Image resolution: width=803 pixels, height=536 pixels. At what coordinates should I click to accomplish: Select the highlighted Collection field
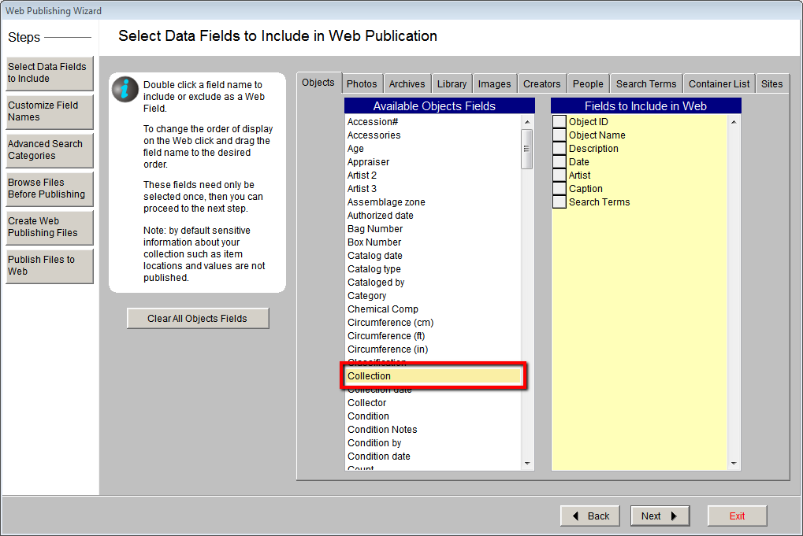[433, 376]
